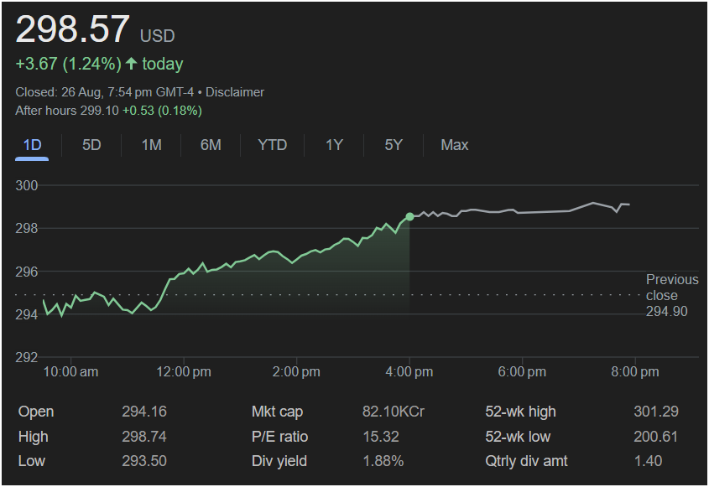
Task: Open the 5Y time range
Action: point(394,145)
